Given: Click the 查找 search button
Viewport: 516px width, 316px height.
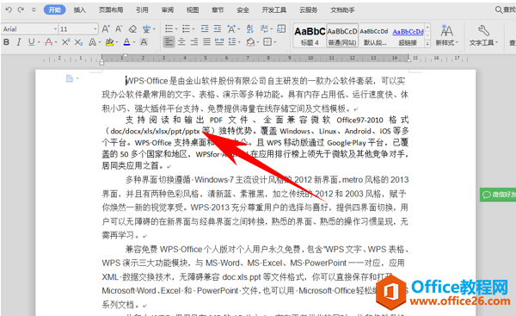Looking at the screenshot, I should pyautogui.click(x=506, y=9).
